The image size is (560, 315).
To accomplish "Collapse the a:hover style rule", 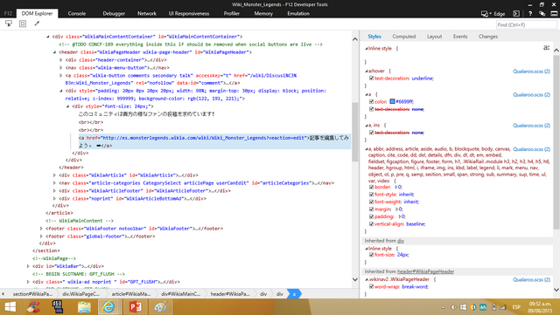I will pyautogui.click(x=367, y=71).
